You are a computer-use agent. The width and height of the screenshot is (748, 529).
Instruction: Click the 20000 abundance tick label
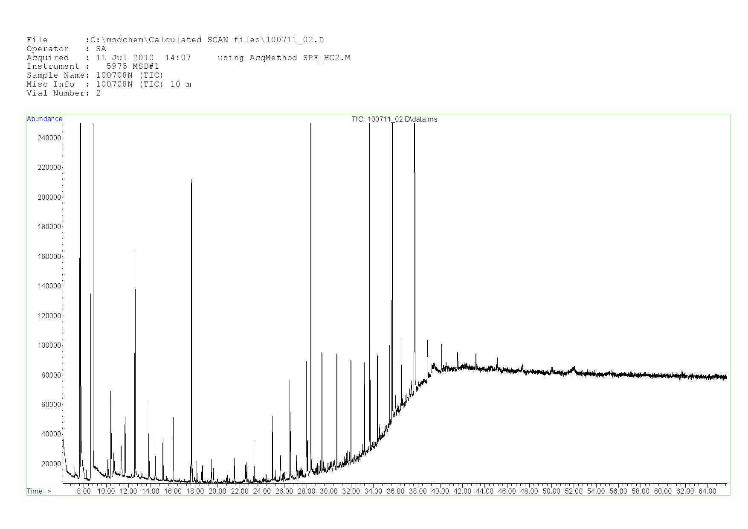click(51, 464)
